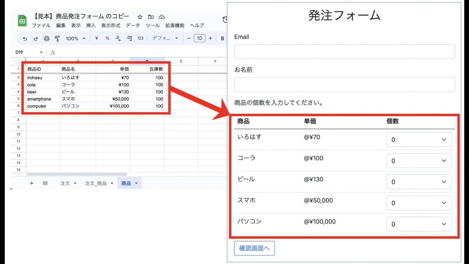The width and height of the screenshot is (469, 264).
Task: Print the spreadsheet
Action: 47,38
